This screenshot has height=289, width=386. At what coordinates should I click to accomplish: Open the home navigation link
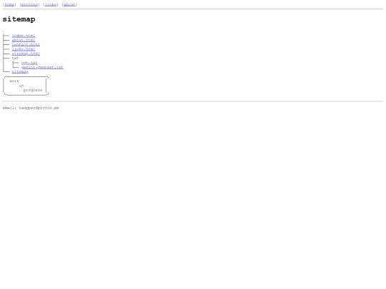[x=9, y=4]
